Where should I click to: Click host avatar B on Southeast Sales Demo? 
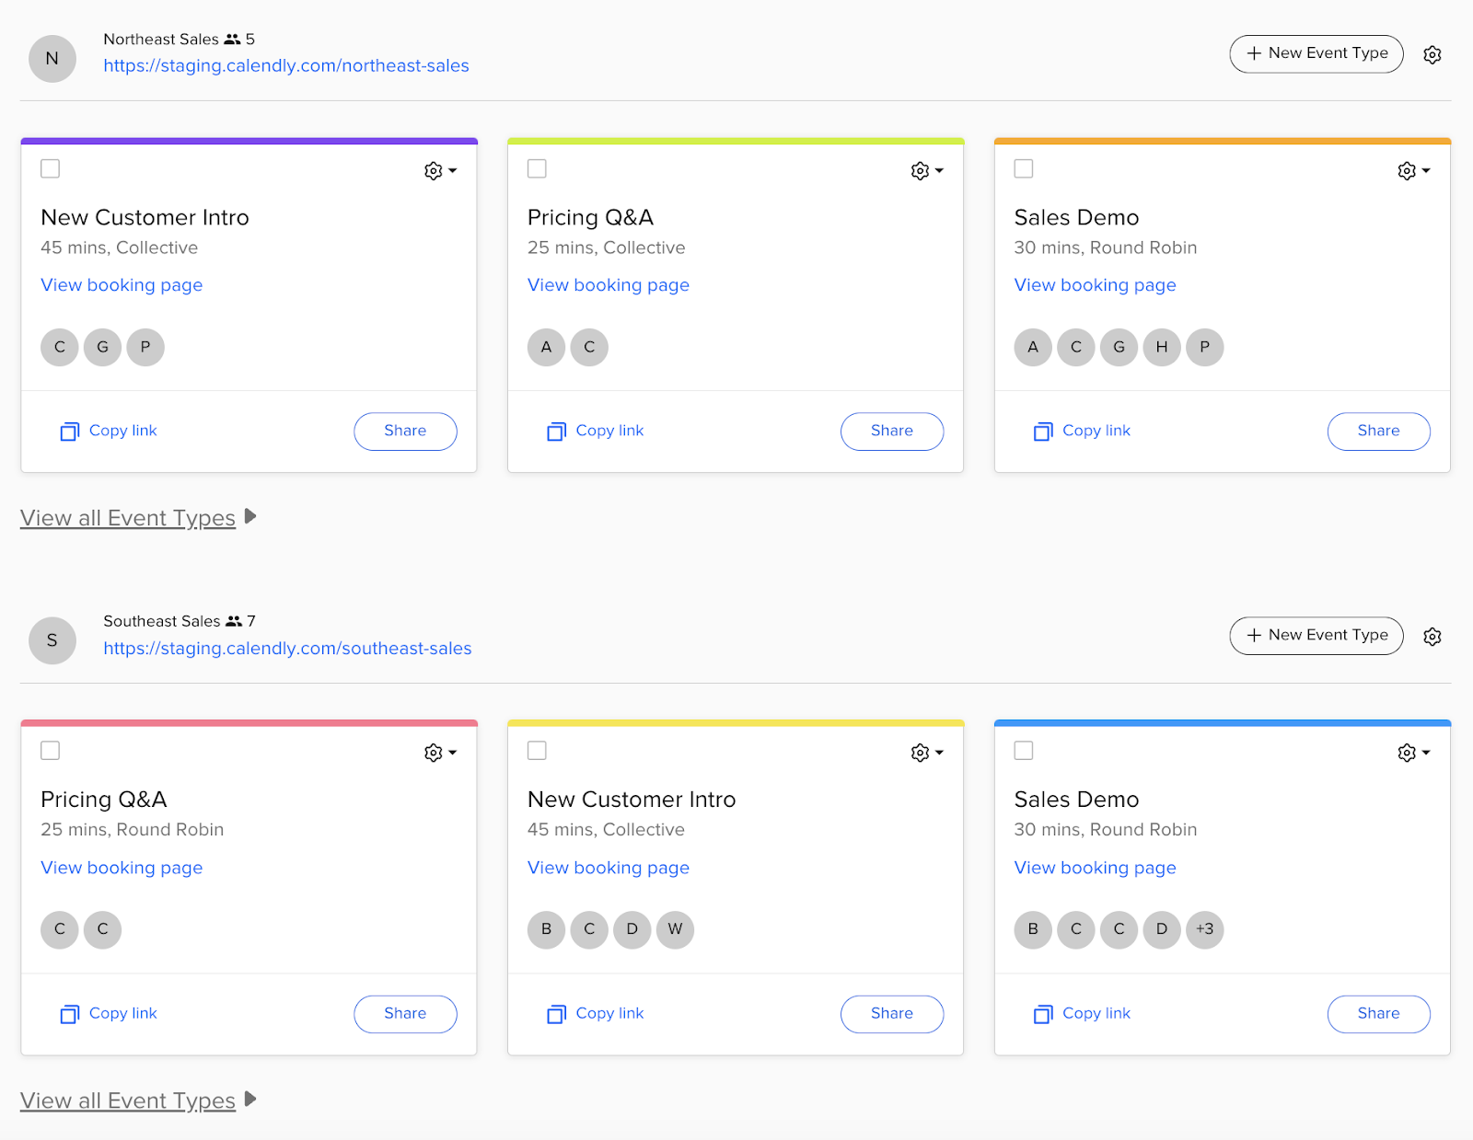[1033, 929]
